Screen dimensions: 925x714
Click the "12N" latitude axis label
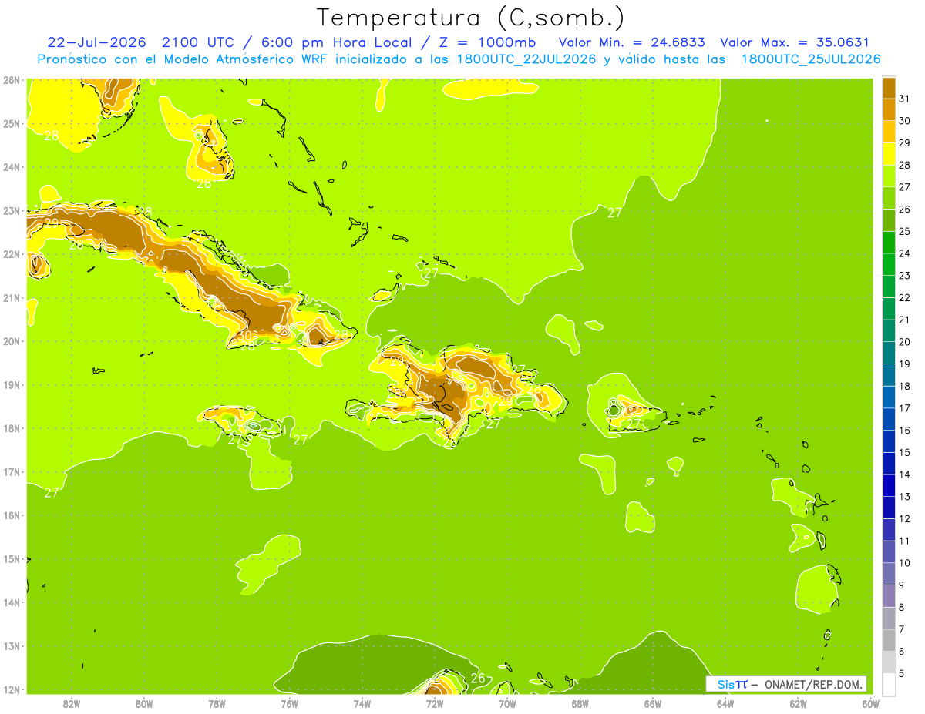coord(12,689)
